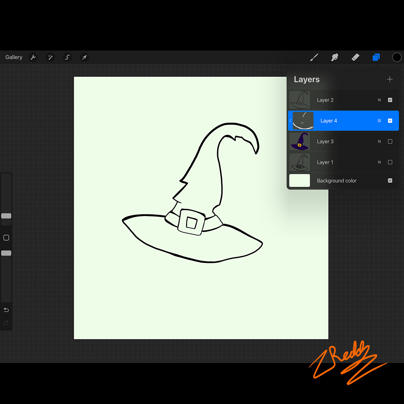The image size is (404, 404).
Task: Open blend mode N for Layer 1
Action: click(379, 162)
